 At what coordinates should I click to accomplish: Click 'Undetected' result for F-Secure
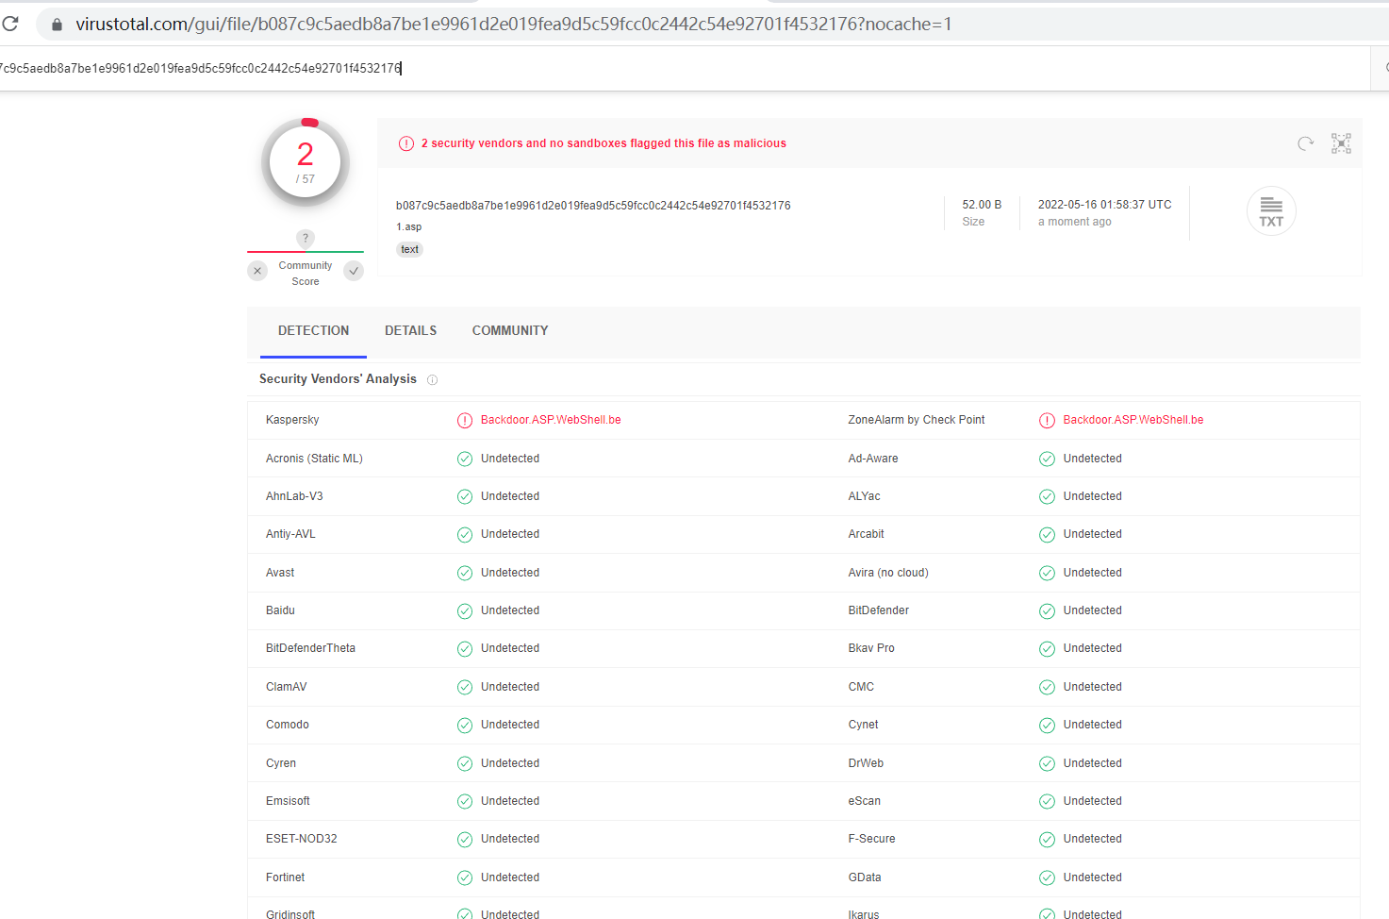pos(1093,839)
